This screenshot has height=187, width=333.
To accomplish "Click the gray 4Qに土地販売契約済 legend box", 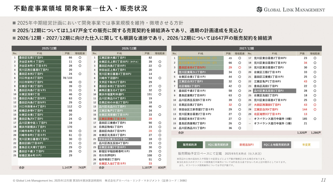I will coord(277,145).
